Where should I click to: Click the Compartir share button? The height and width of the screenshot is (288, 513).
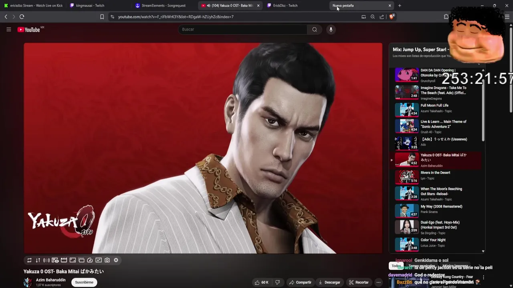(x=300, y=282)
